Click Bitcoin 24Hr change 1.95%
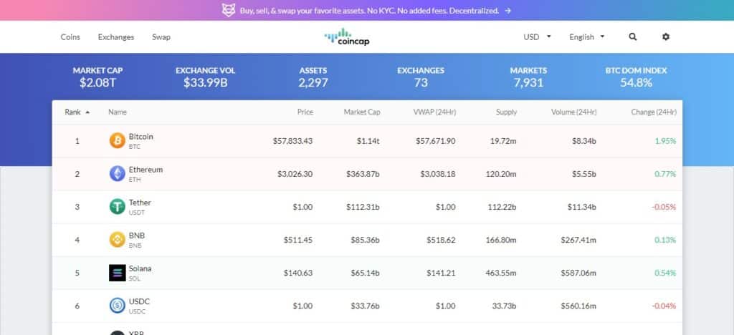Screen dimensions: 734x335 [x=665, y=140]
